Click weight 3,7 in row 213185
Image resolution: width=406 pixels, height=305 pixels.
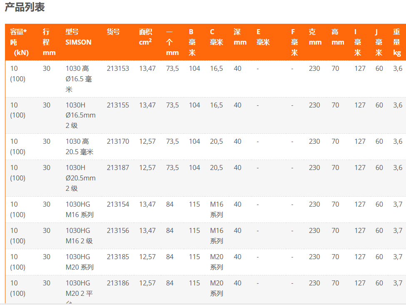[x=398, y=257]
